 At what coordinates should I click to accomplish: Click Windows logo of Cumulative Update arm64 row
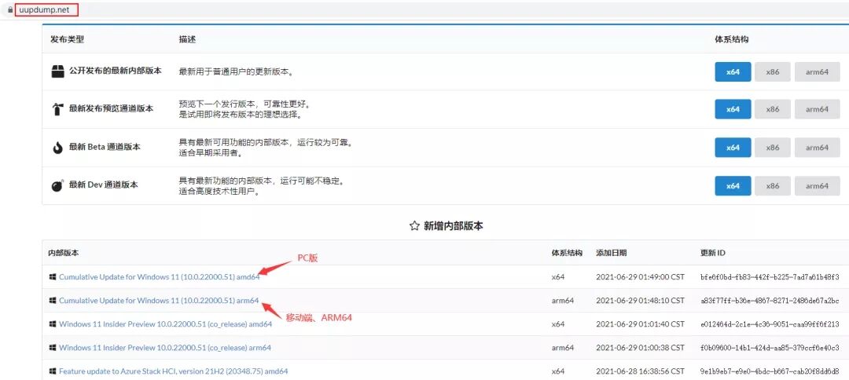53,301
